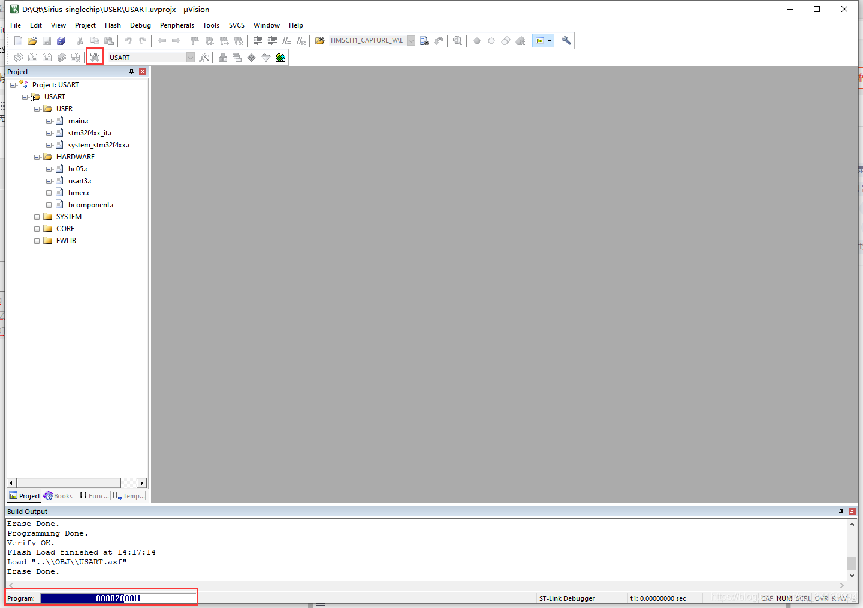Pin the Build Output panel
This screenshot has width=863, height=608.
click(841, 512)
